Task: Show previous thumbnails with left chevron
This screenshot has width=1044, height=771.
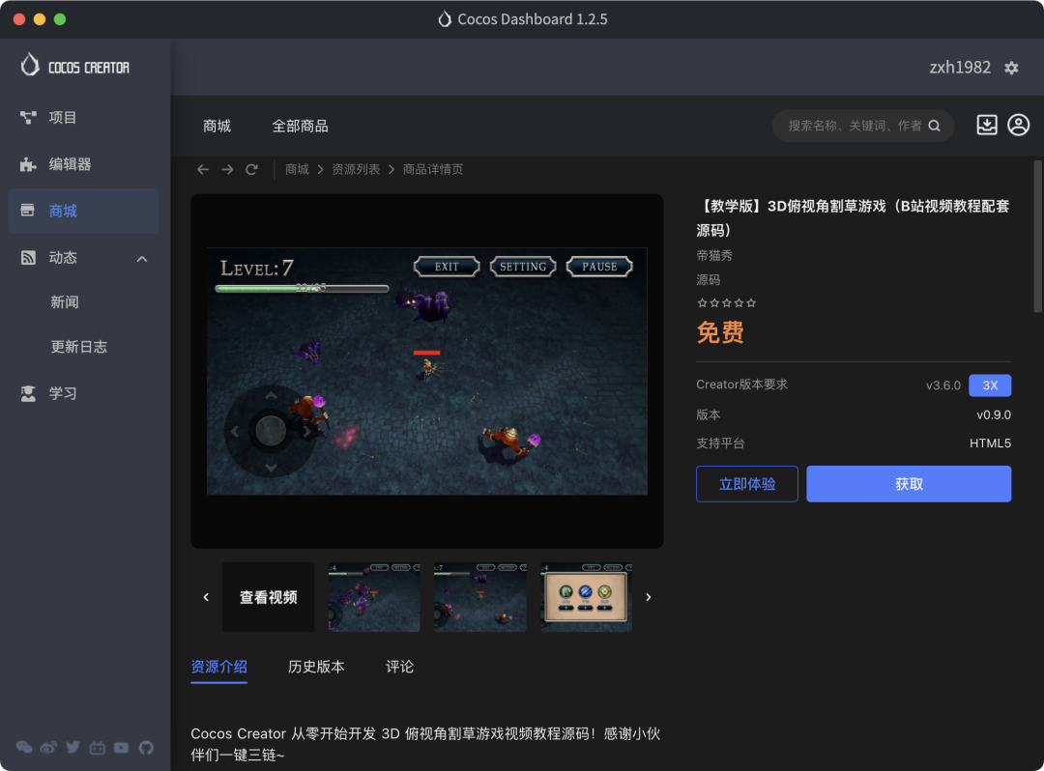Action: [x=206, y=597]
